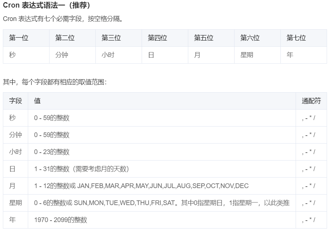Click the "0 - 23的整数" value cell
Viewport: 335px width, 234px height.
pyautogui.click(x=52, y=152)
